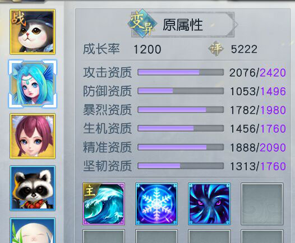Select the cat pet with 战 badge

pyautogui.click(x=33, y=32)
